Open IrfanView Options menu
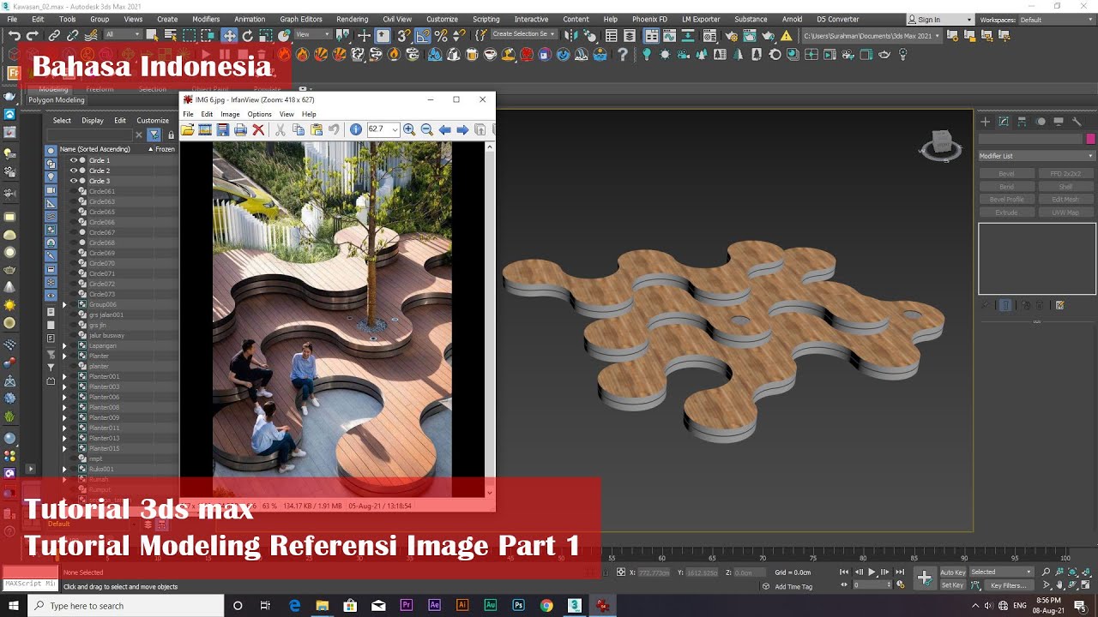 click(x=259, y=114)
